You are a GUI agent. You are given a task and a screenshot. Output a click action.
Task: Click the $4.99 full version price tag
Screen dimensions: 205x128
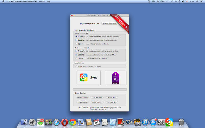coord(116,78)
